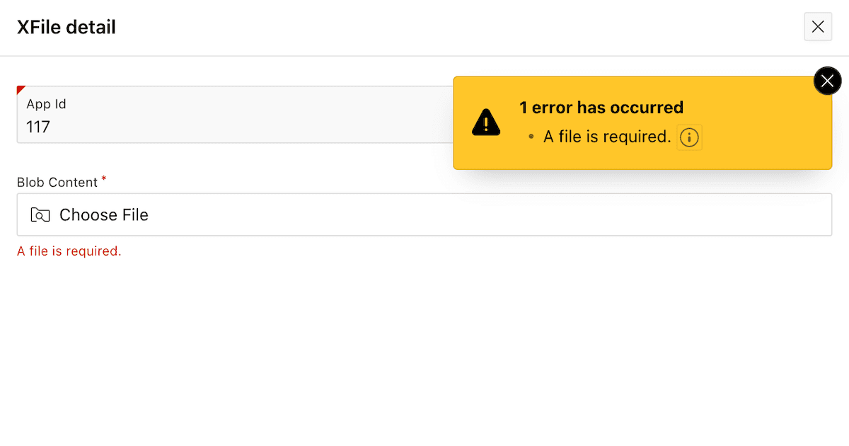Click the bullet point before the error text

[x=532, y=137]
